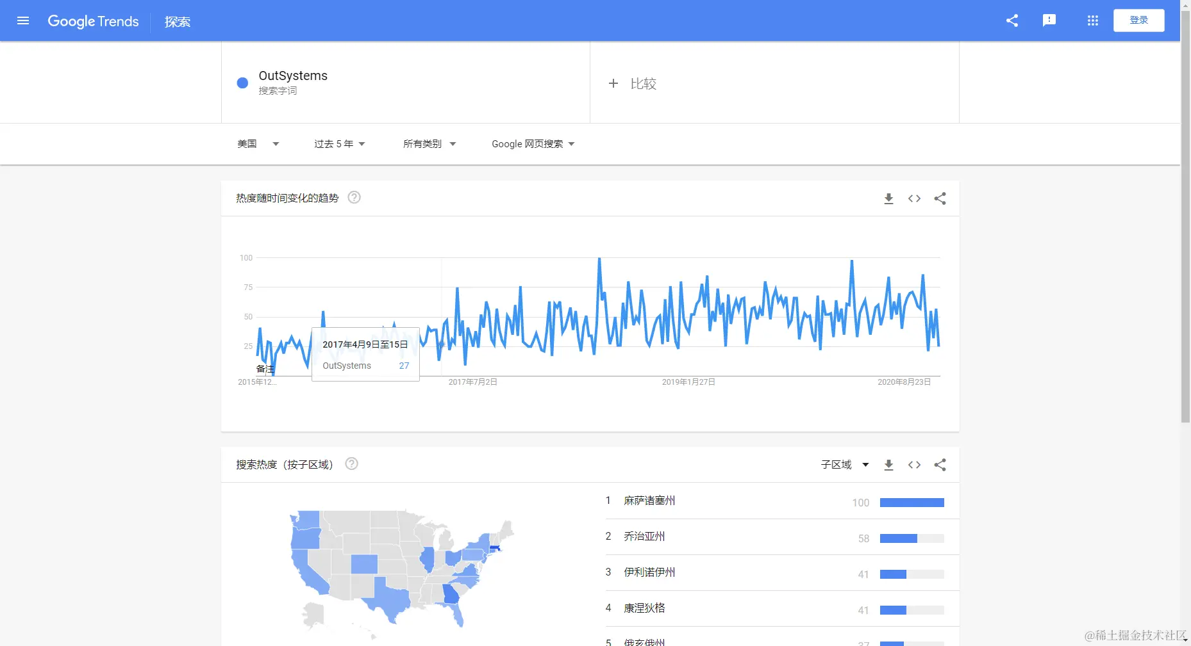The width and height of the screenshot is (1191, 646).
Task: Click the 41 value bar for 伊利诺伊州
Action: pos(912,574)
